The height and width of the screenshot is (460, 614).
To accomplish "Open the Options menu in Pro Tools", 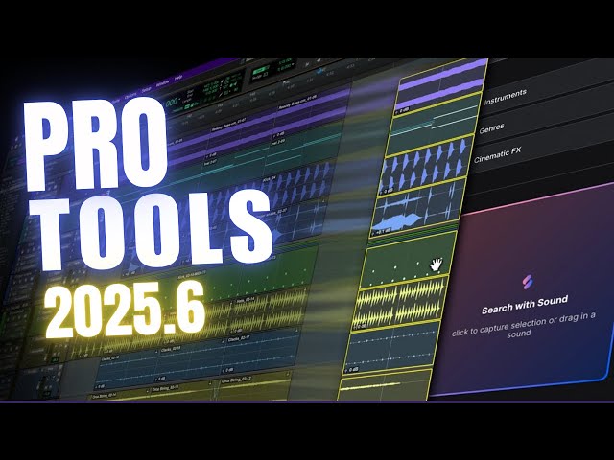I will pyautogui.click(x=130, y=96).
